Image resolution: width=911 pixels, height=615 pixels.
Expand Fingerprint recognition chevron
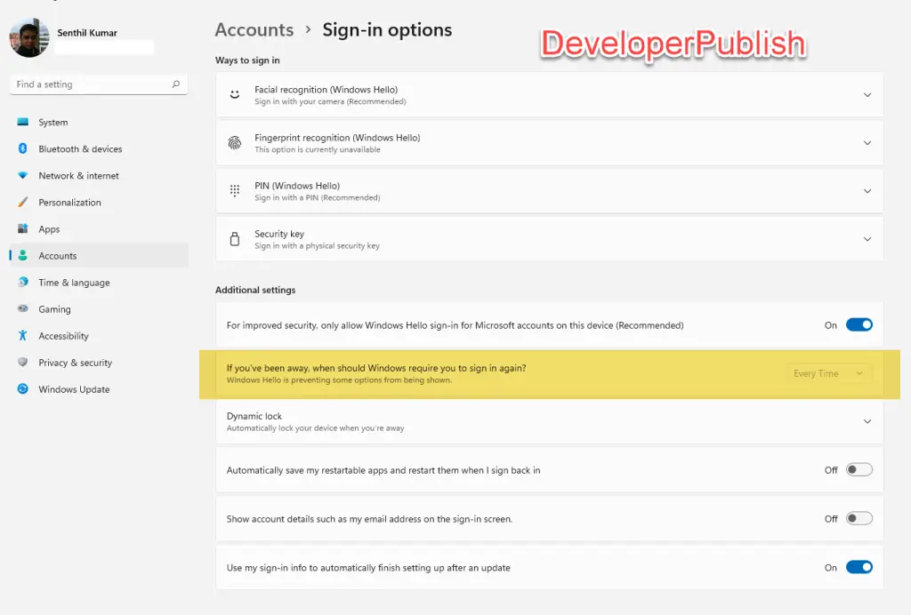(x=867, y=143)
